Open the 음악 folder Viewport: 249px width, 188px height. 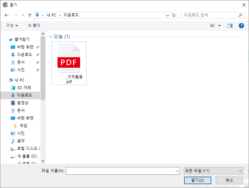point(21,141)
